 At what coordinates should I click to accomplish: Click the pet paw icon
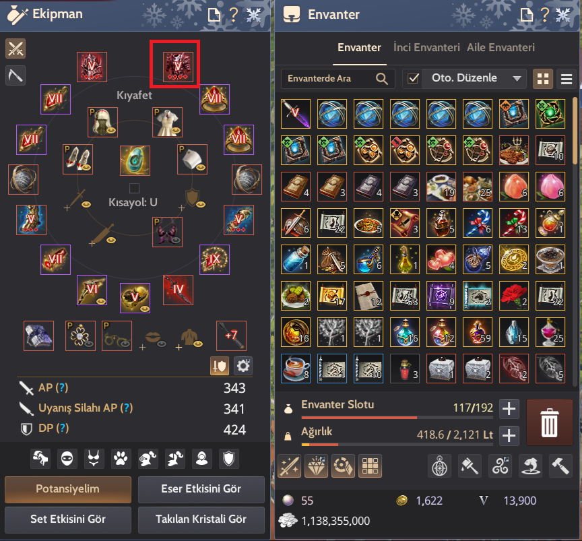(x=121, y=459)
